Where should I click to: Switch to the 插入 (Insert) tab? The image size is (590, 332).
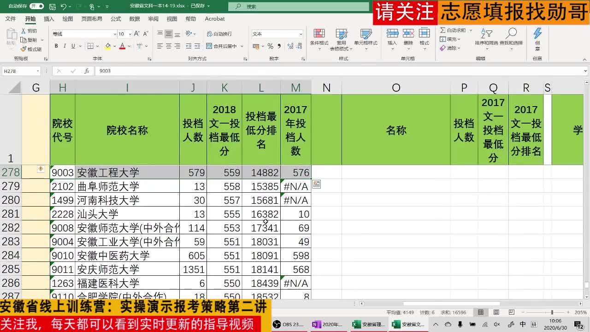pyautogui.click(x=49, y=19)
